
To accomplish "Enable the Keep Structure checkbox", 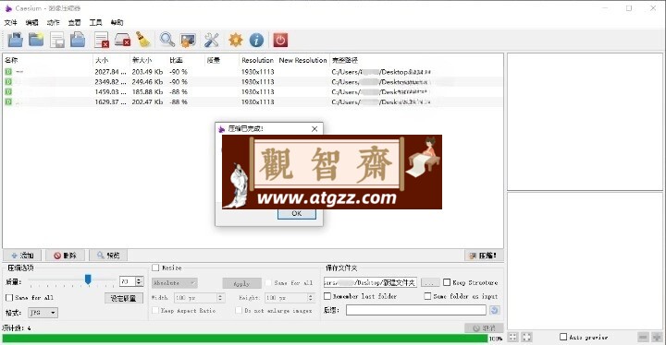I will click(447, 282).
